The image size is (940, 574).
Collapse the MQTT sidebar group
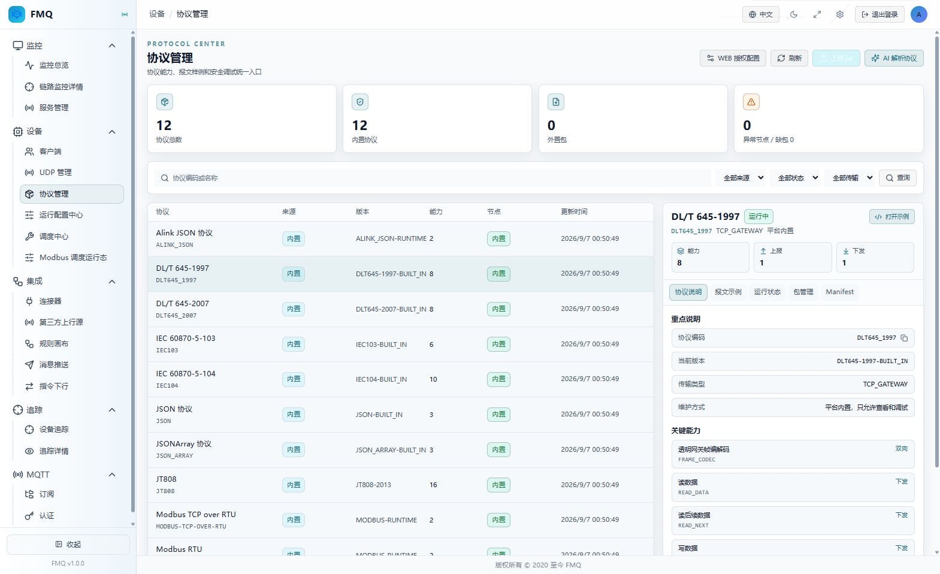pos(112,475)
